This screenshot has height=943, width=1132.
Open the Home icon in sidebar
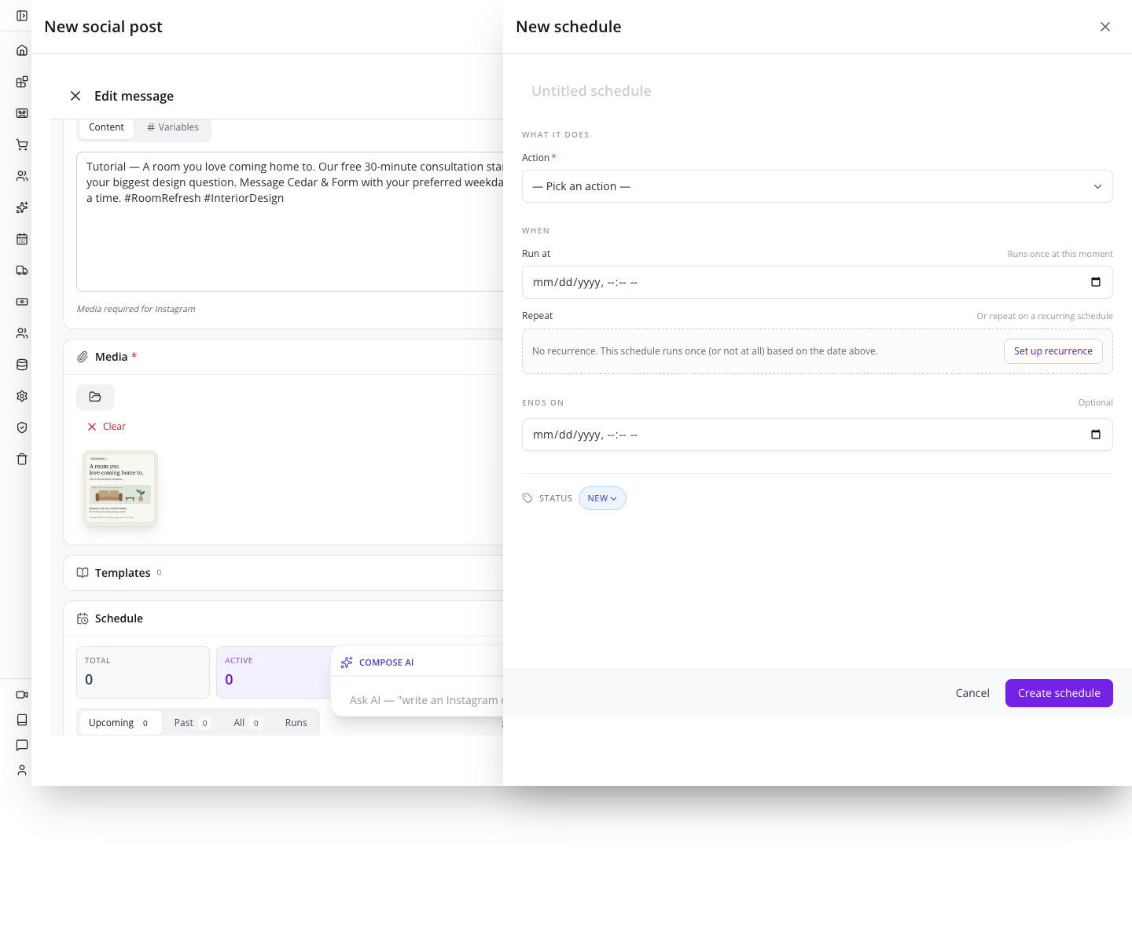click(x=22, y=50)
